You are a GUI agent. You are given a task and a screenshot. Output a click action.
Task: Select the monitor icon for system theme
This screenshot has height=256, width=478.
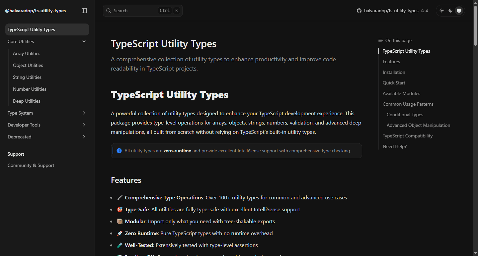pyautogui.click(x=459, y=10)
